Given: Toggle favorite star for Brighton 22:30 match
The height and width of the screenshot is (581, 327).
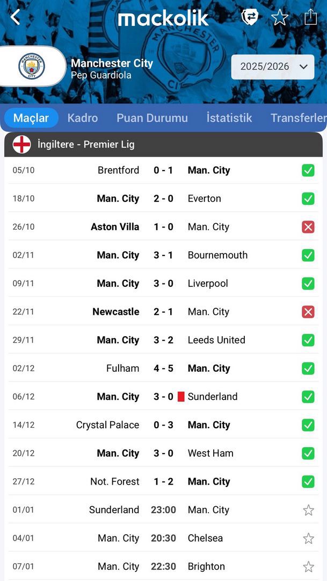Looking at the screenshot, I should (x=308, y=566).
